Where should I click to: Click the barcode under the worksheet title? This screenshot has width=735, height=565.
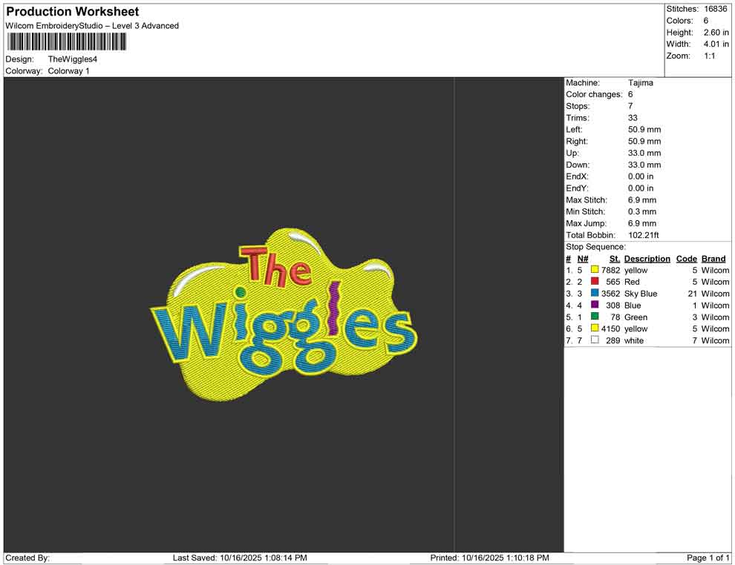(66, 42)
